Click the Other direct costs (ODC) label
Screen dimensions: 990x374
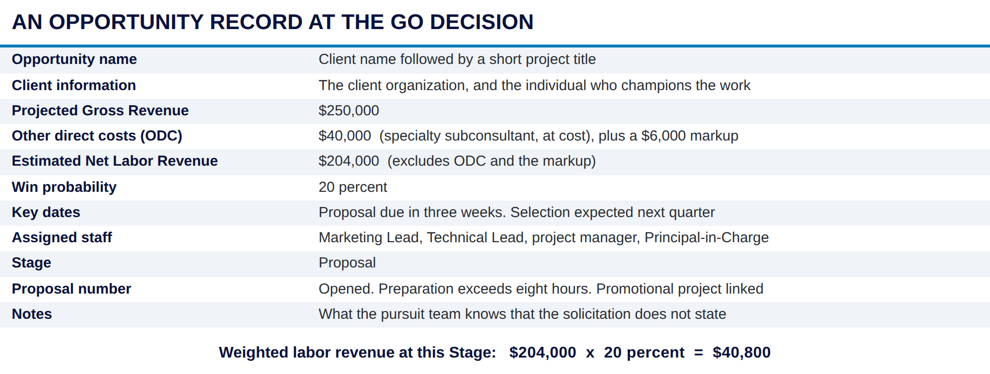point(97,136)
